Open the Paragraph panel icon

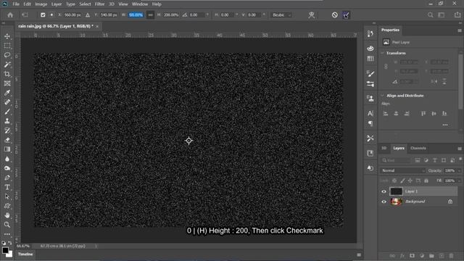pyautogui.click(x=370, y=123)
